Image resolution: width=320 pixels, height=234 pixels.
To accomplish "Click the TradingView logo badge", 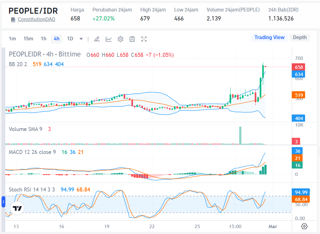I will [17, 208].
